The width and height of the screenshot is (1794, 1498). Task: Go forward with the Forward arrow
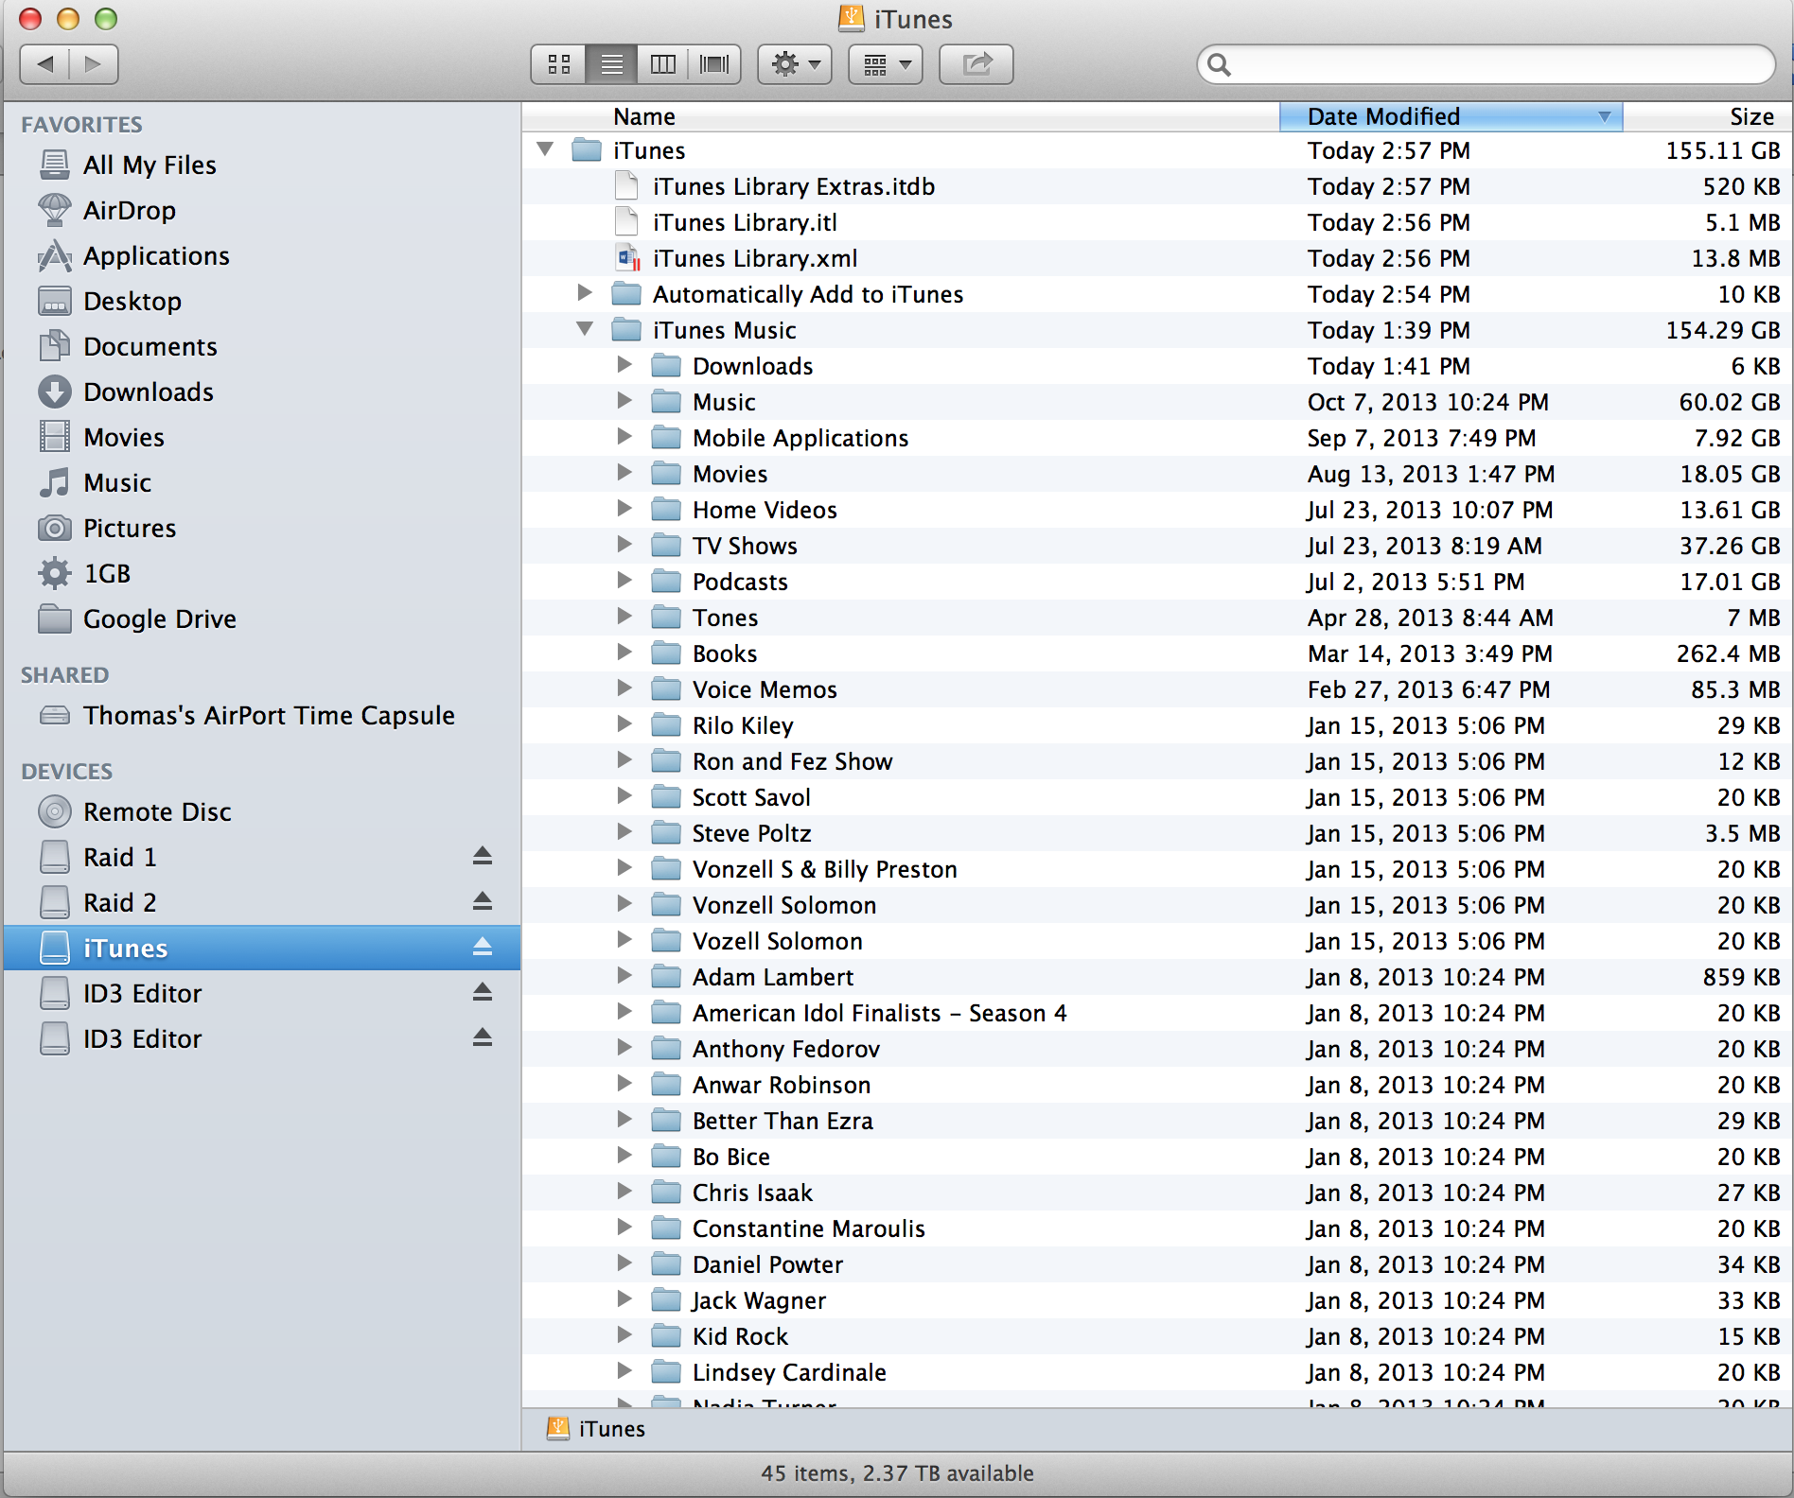tap(94, 64)
